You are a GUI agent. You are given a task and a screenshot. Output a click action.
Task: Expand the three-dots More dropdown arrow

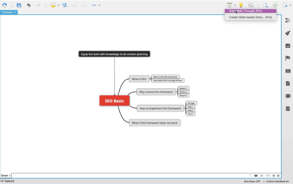point(99,5)
